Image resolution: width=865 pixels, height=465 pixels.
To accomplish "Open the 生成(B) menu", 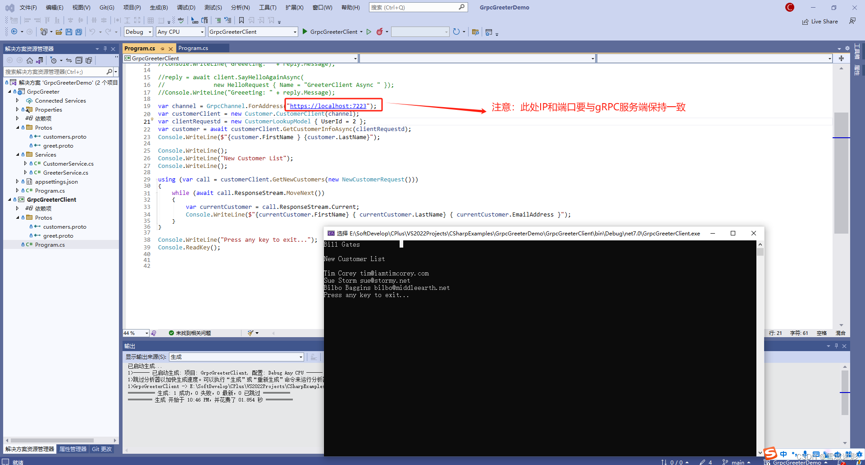I will 159,7.
